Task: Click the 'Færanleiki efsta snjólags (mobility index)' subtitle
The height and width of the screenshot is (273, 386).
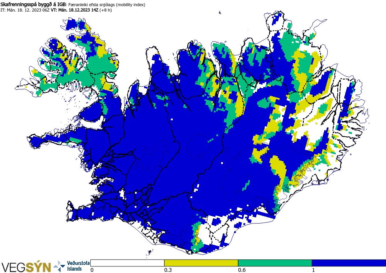Action: (107, 5)
